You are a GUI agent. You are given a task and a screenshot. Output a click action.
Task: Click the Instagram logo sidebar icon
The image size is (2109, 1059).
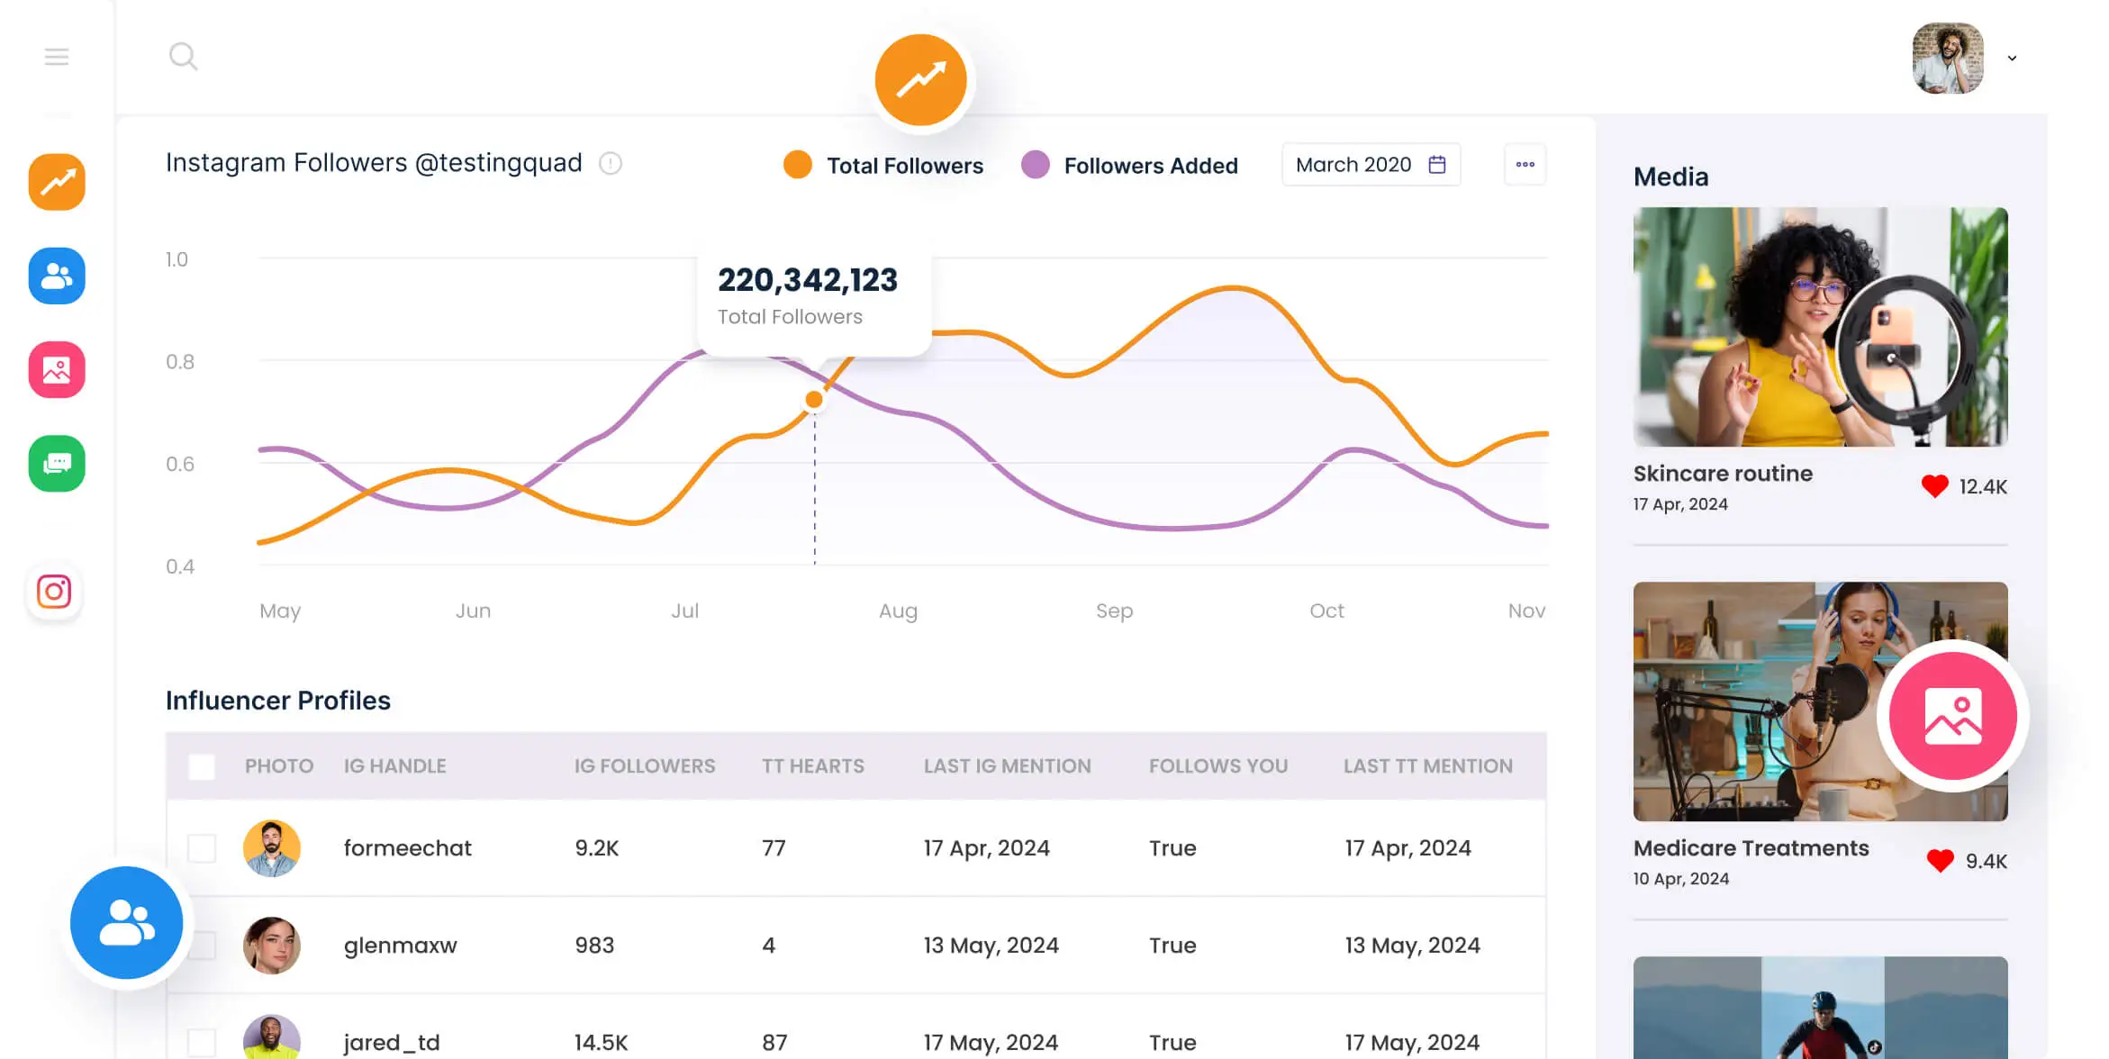pyautogui.click(x=54, y=592)
